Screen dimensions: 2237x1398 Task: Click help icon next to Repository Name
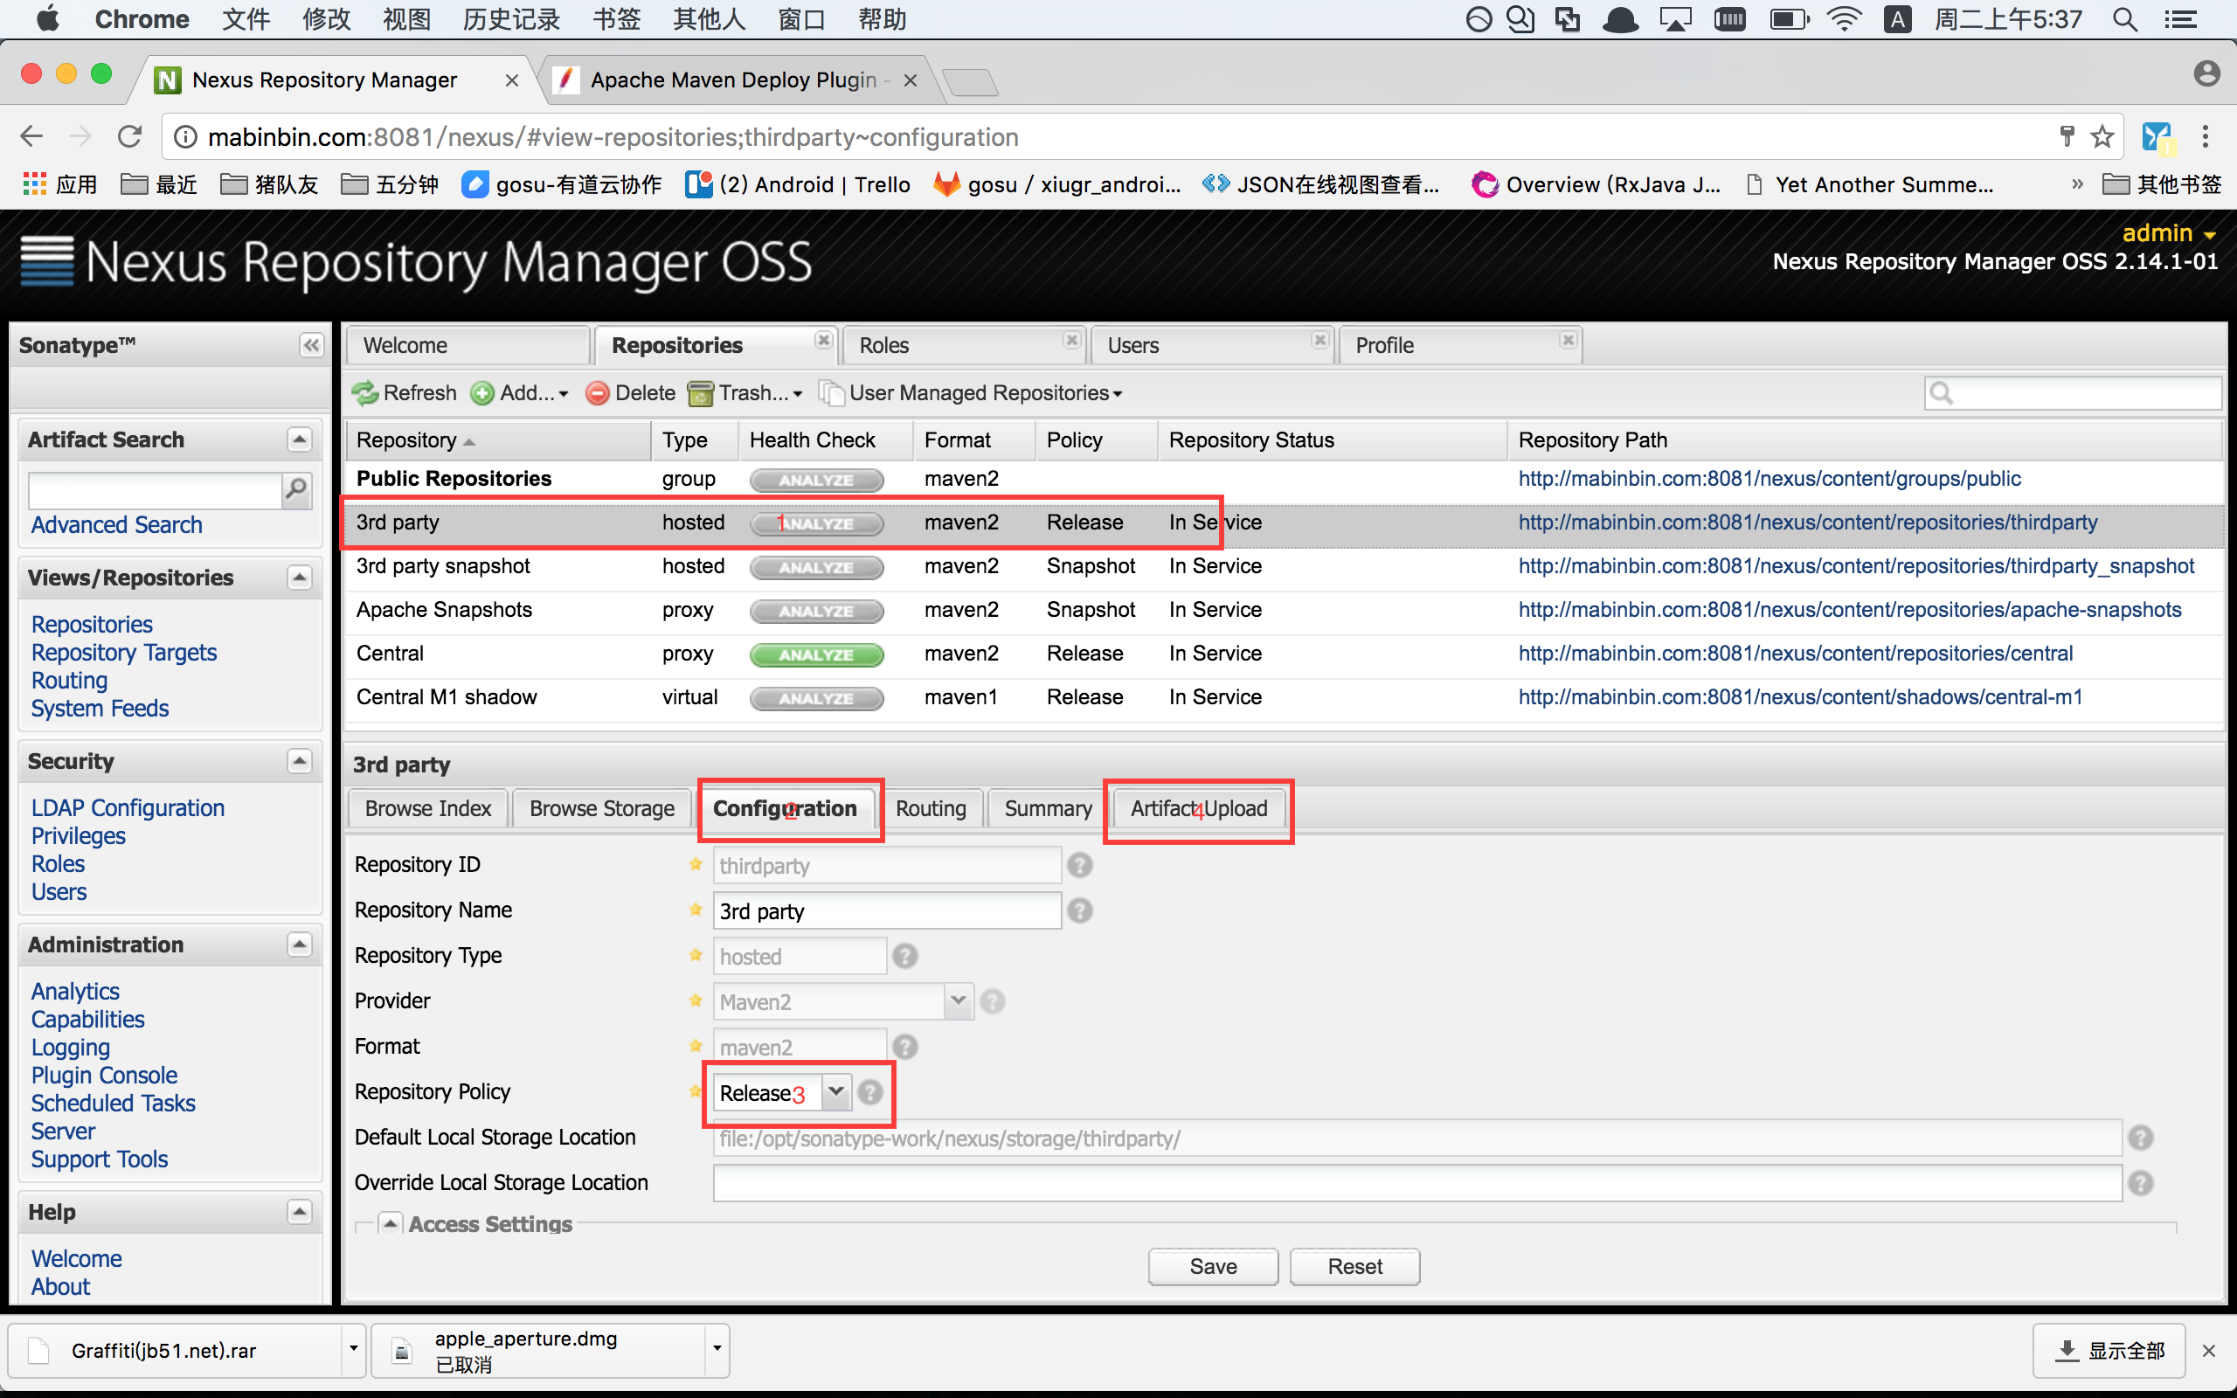pyautogui.click(x=1079, y=910)
